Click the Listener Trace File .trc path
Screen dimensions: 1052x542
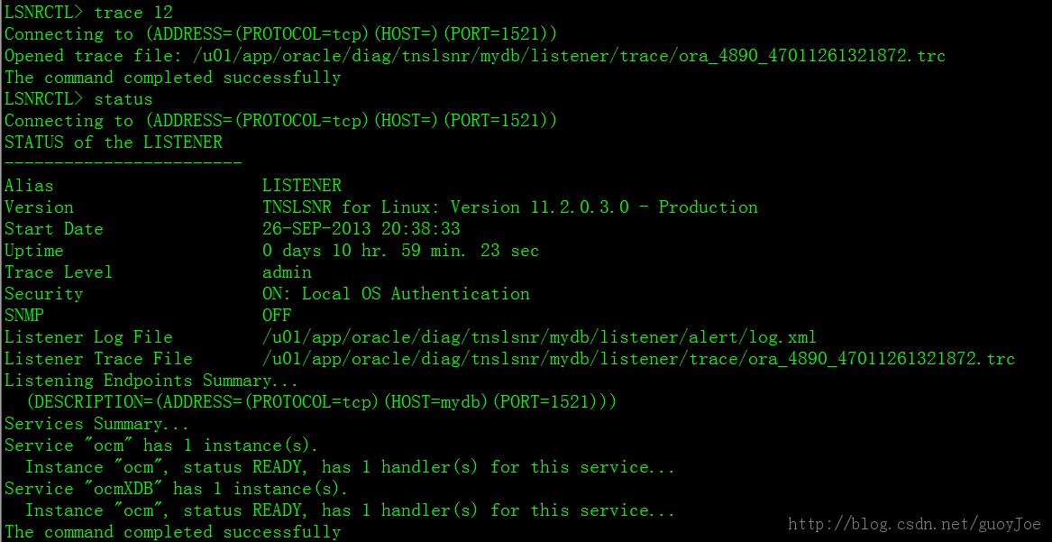(639, 359)
